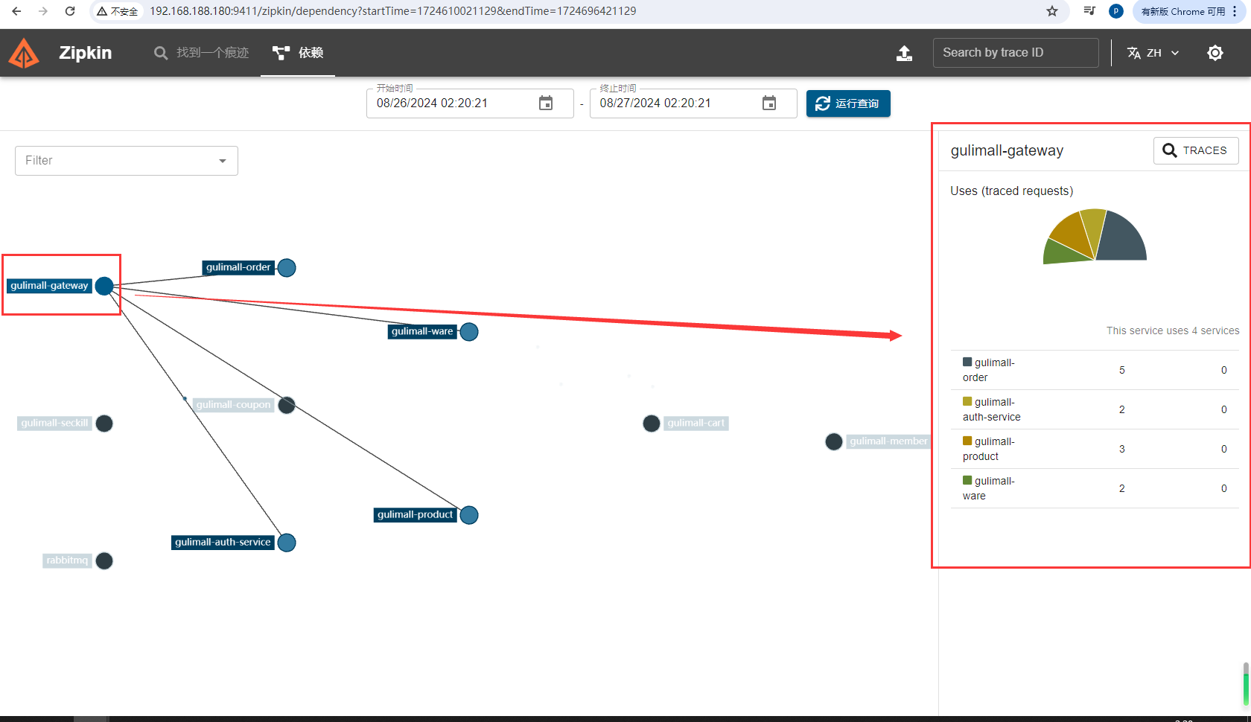Select the gulimall-gateway node circle
Screen dimensions: 1251x722
pyautogui.click(x=104, y=286)
